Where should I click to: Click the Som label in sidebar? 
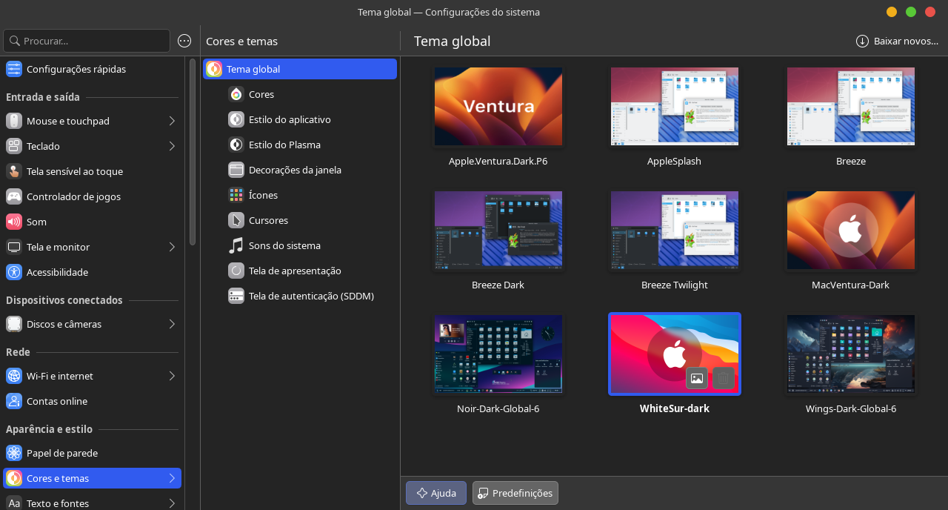point(36,222)
